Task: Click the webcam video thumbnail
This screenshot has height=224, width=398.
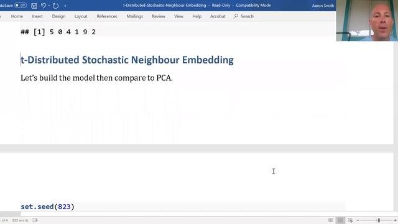Action: point(367,21)
